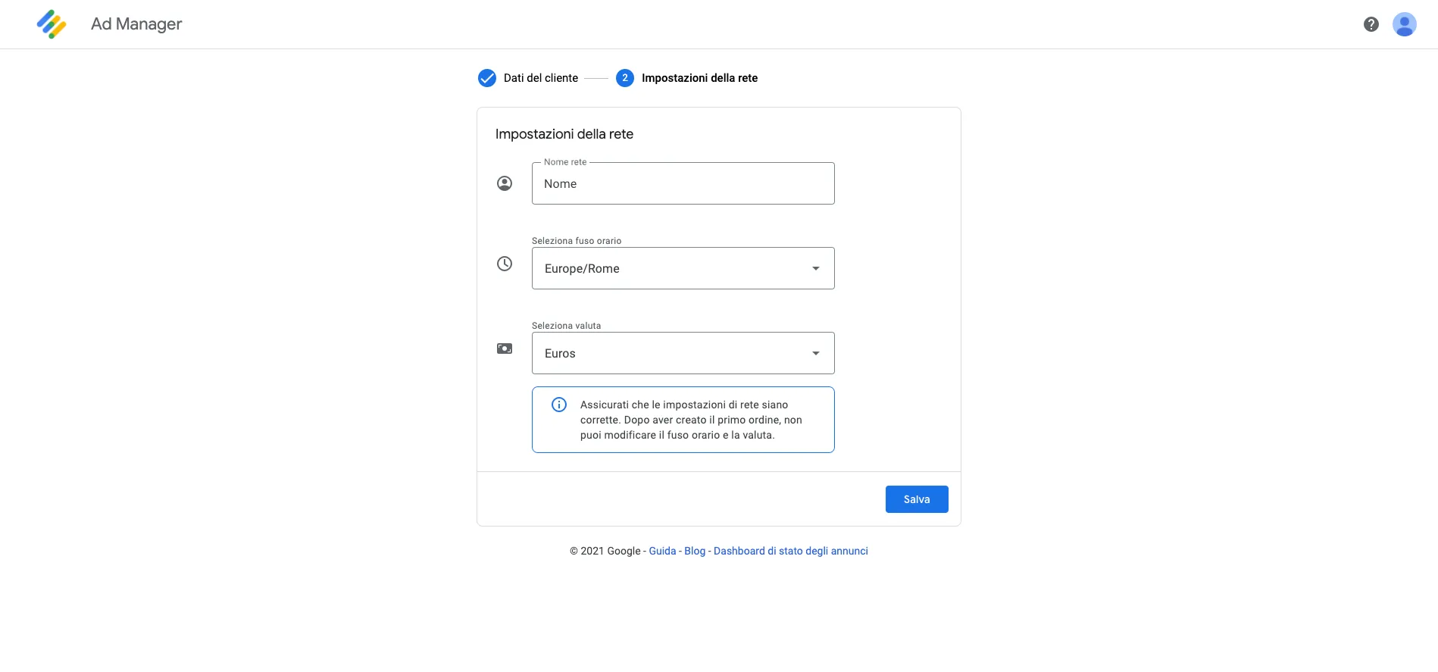The width and height of the screenshot is (1438, 672).
Task: Open the Euros currency dropdown
Action: (683, 353)
